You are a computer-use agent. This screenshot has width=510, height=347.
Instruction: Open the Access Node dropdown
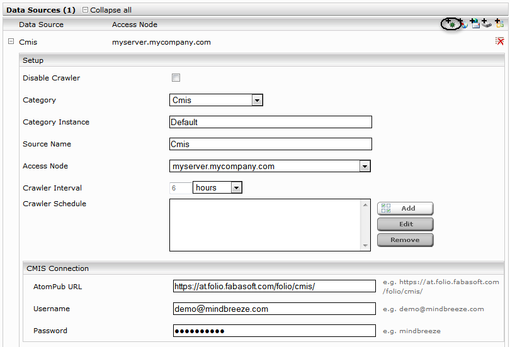point(364,166)
